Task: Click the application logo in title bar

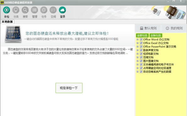Action: [x=2, y=3]
